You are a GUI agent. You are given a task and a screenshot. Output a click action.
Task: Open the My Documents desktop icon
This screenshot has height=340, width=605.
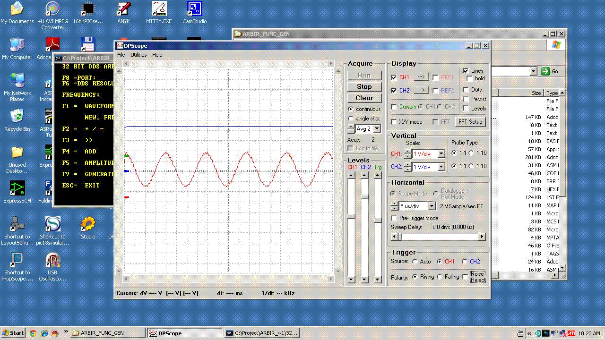click(x=17, y=13)
